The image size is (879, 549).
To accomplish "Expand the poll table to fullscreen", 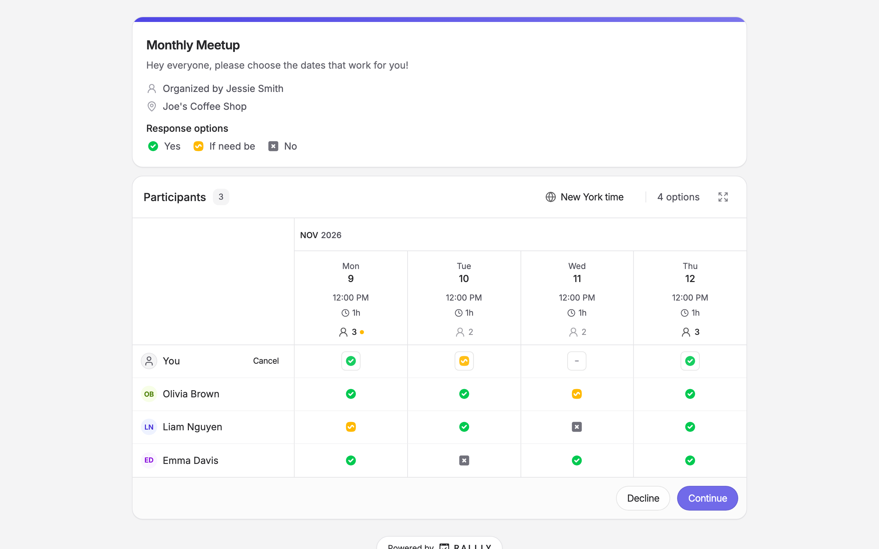I will pyautogui.click(x=723, y=197).
